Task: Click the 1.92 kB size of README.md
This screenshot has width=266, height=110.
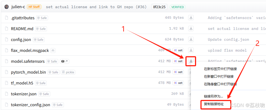Action: pos(176,29)
